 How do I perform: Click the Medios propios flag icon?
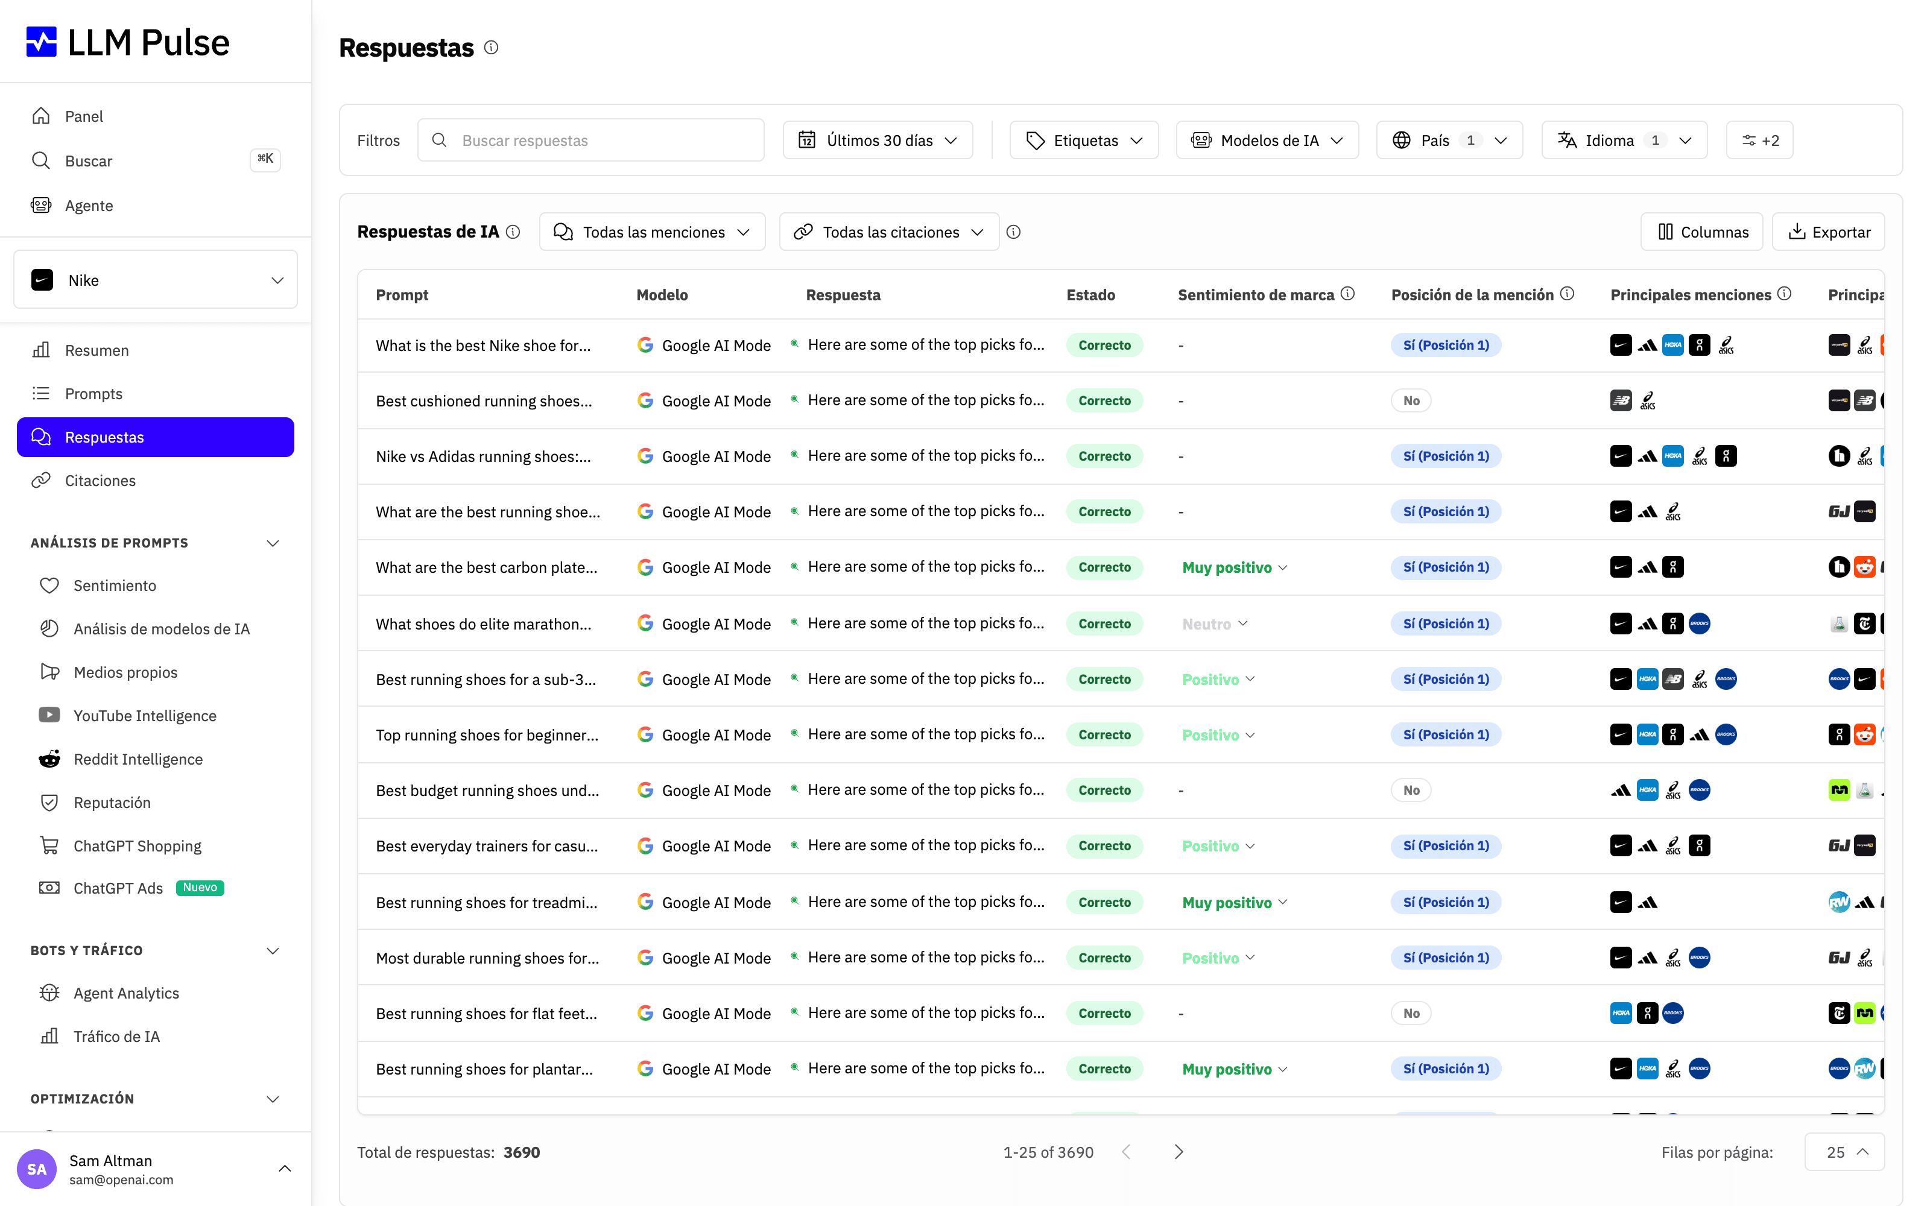click(x=49, y=672)
